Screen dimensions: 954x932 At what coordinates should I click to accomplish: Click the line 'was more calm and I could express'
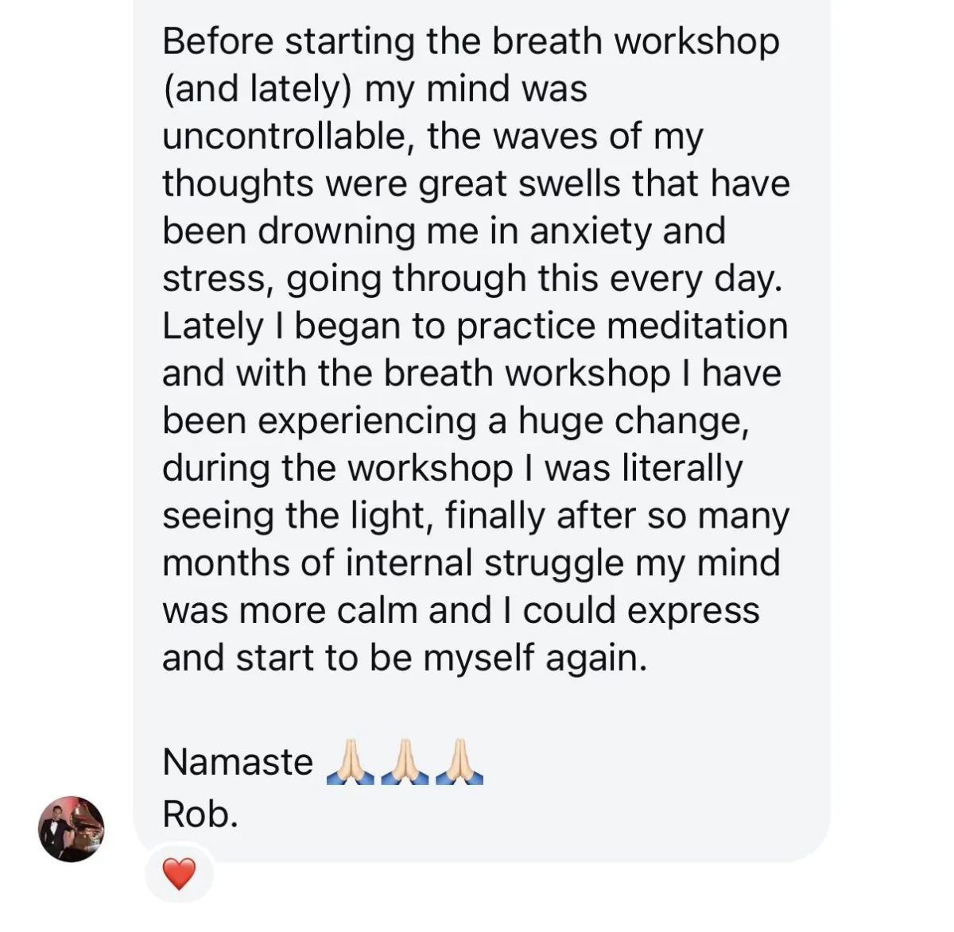pos(461,611)
